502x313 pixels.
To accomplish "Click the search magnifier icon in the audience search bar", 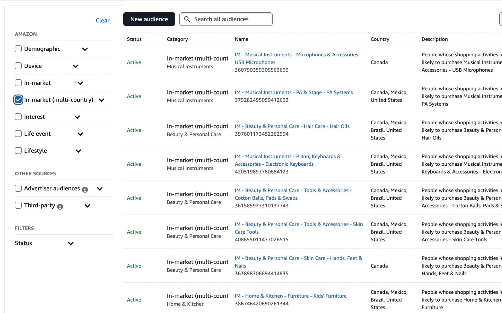I will pyautogui.click(x=187, y=19).
